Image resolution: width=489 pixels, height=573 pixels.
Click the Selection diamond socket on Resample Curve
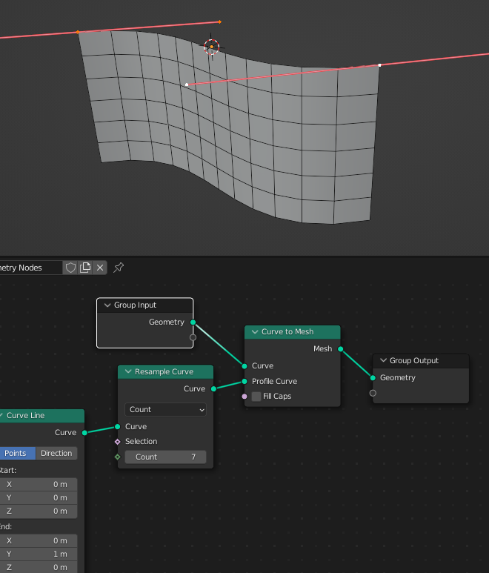click(x=117, y=442)
